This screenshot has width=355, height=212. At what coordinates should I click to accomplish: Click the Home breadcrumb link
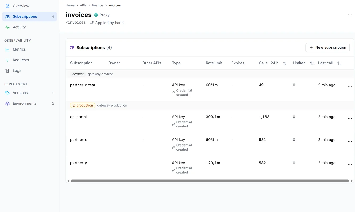click(x=70, y=5)
